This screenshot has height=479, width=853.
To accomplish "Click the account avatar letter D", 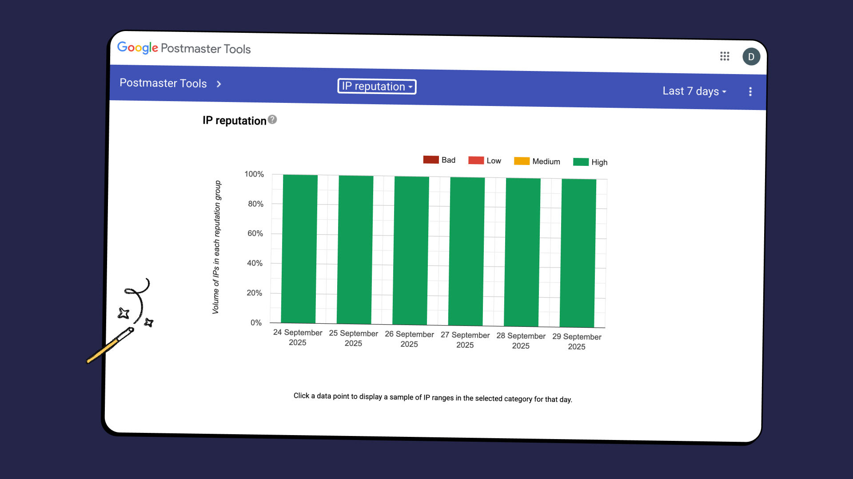I will (x=751, y=57).
